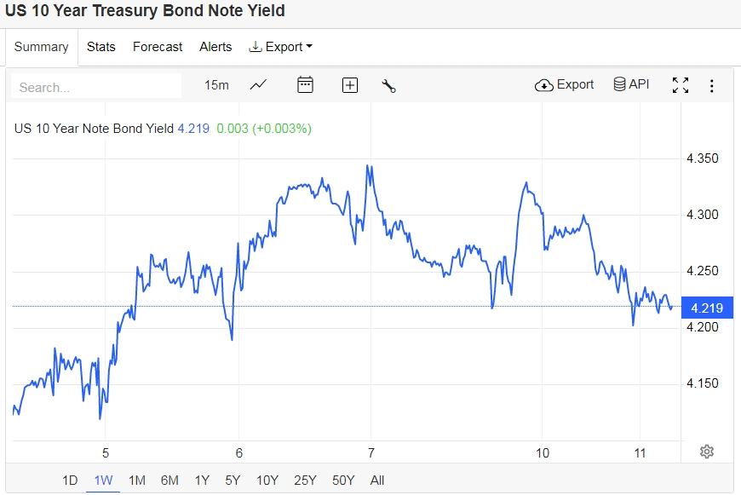Switch to 5Y time range

(x=233, y=481)
